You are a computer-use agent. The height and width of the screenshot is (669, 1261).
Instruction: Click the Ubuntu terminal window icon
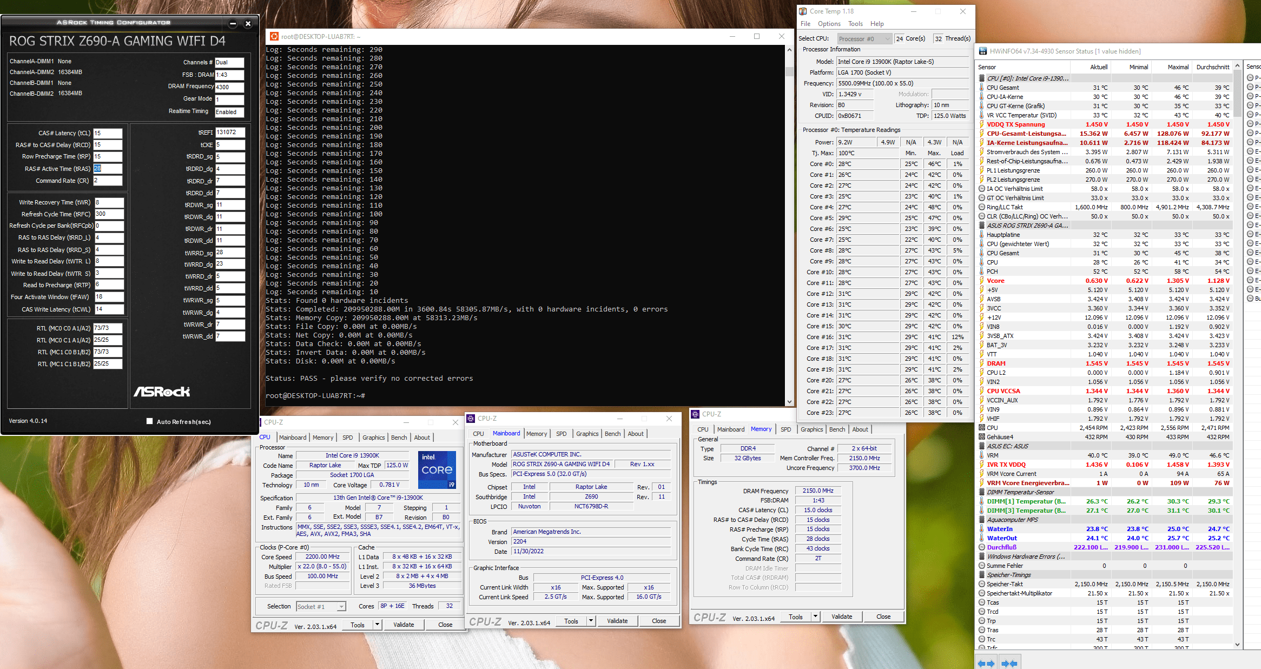coord(274,36)
